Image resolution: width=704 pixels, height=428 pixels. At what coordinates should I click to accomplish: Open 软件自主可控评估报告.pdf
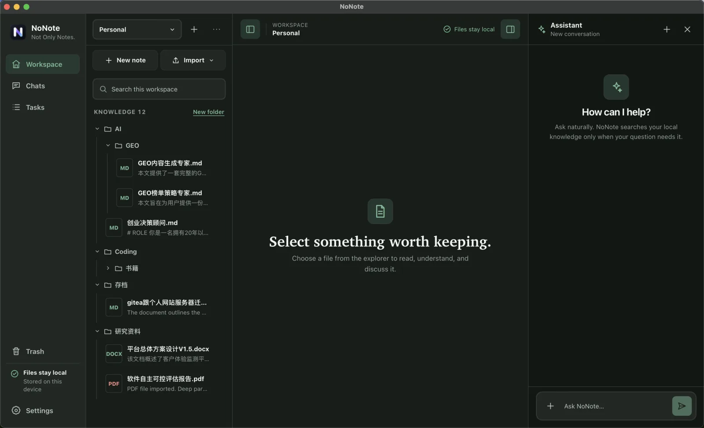(x=164, y=384)
